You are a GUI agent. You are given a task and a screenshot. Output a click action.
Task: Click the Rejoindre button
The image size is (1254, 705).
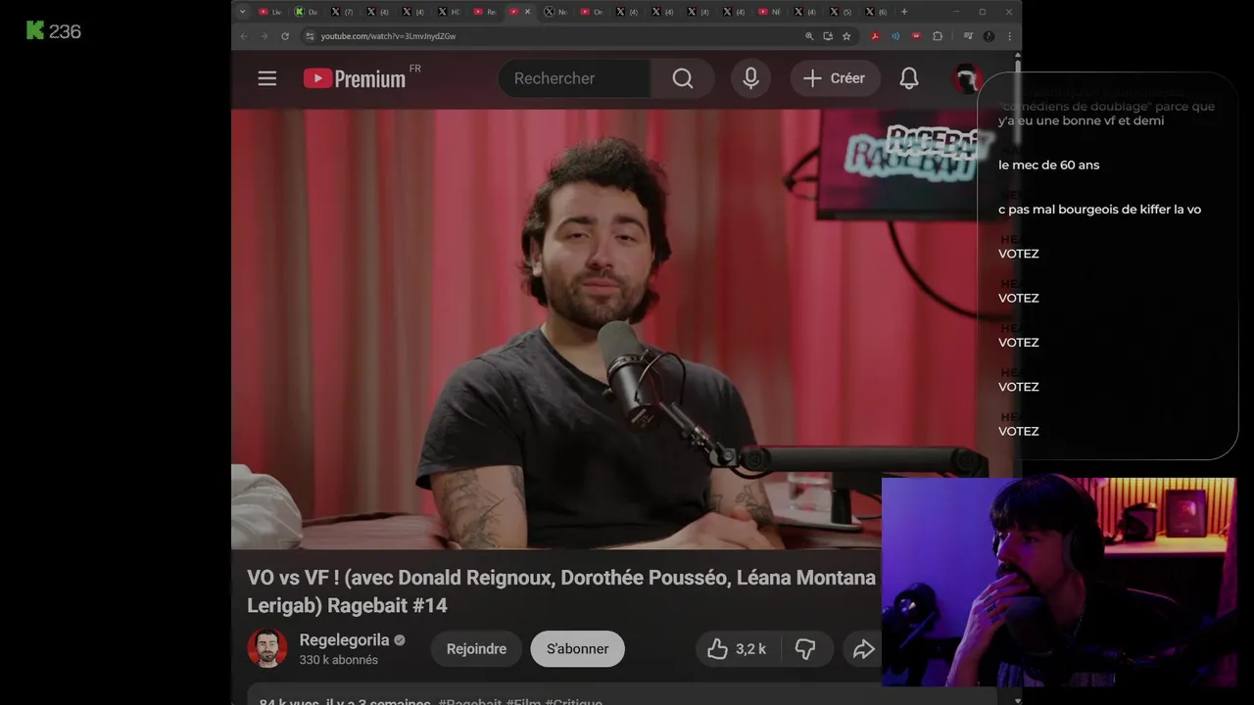[x=476, y=648]
